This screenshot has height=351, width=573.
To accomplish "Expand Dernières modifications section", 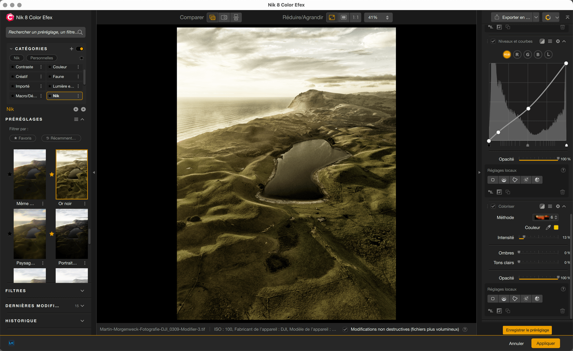I will coord(82,306).
